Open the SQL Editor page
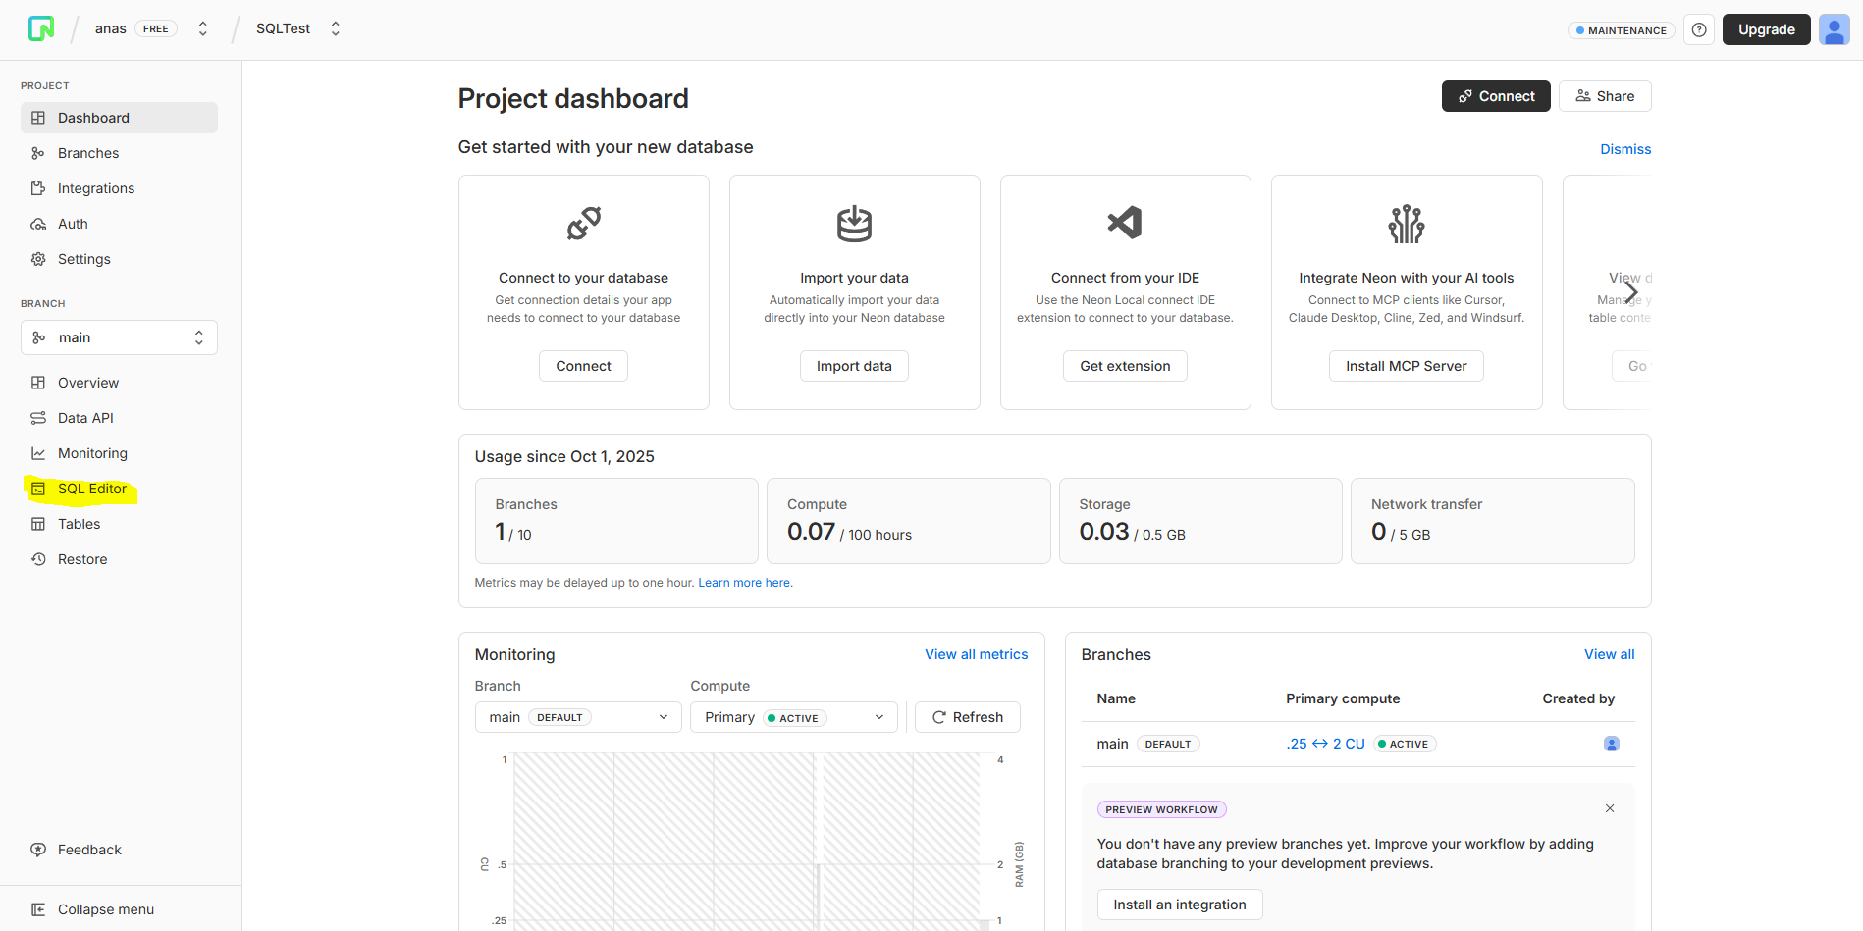 pyautogui.click(x=119, y=489)
